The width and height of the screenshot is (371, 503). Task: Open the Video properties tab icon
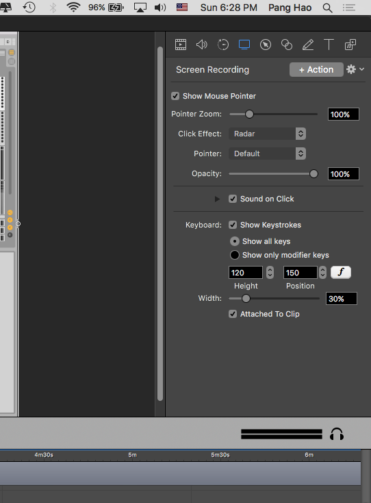181,45
